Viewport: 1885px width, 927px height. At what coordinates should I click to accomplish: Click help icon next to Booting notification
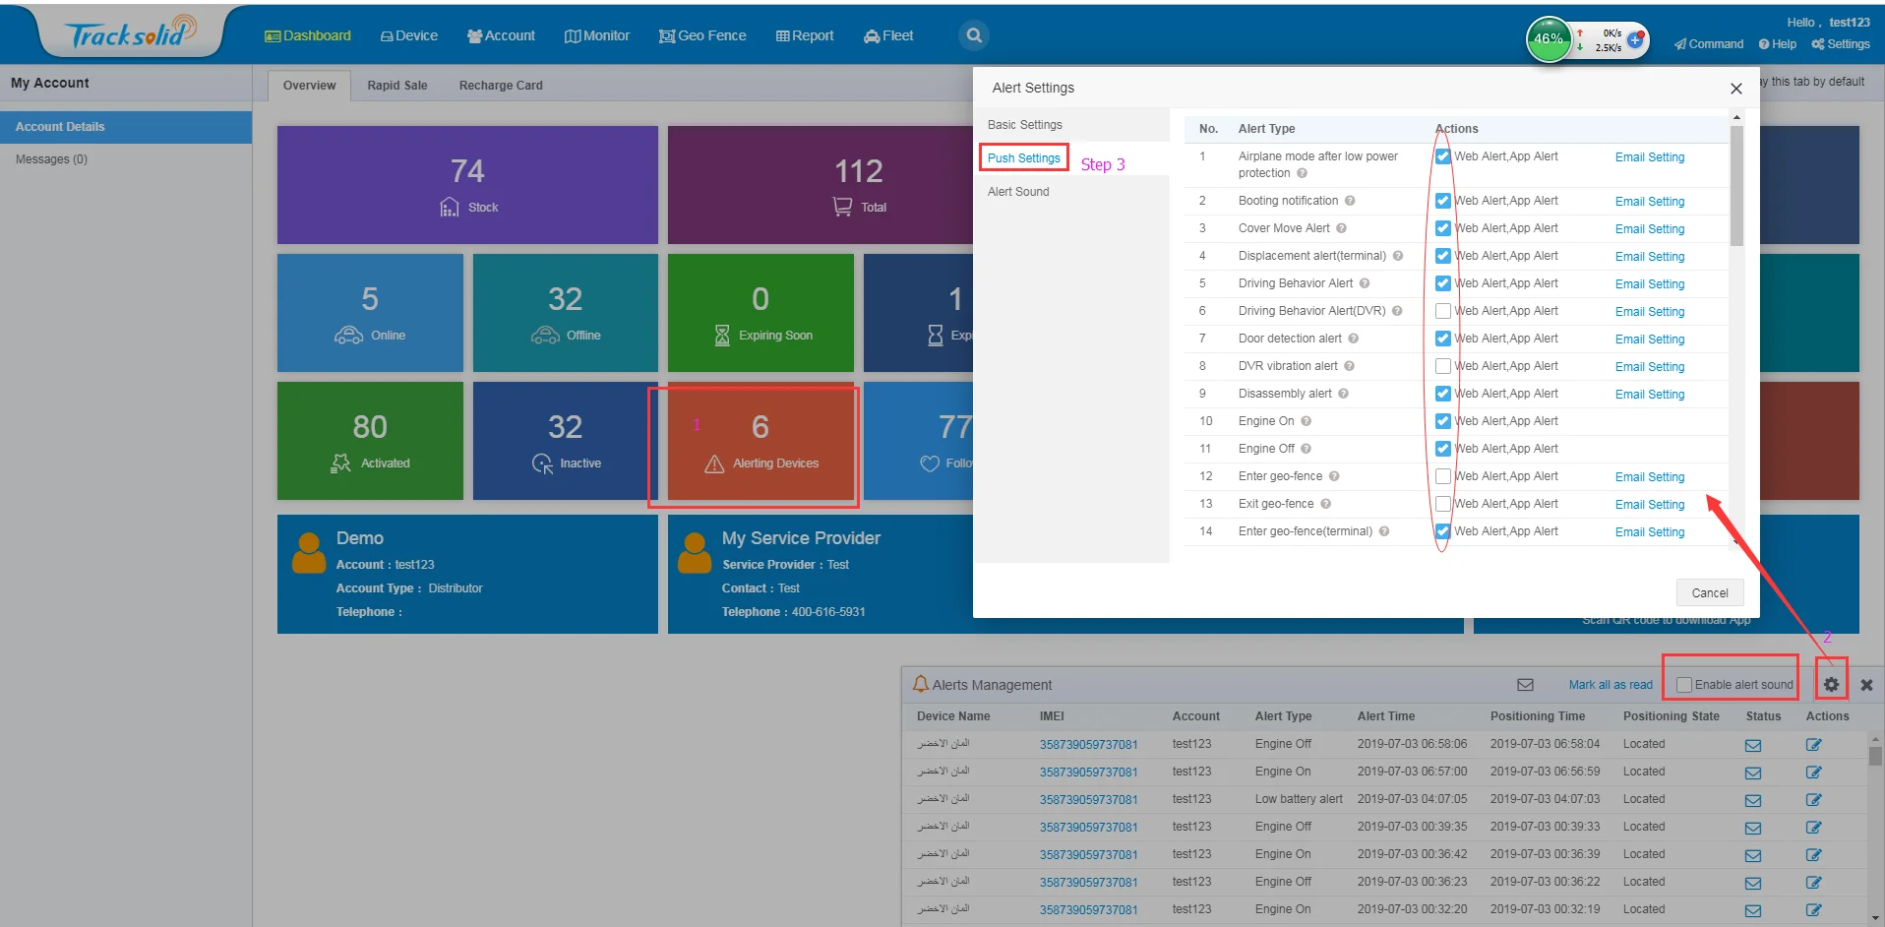click(x=1350, y=201)
